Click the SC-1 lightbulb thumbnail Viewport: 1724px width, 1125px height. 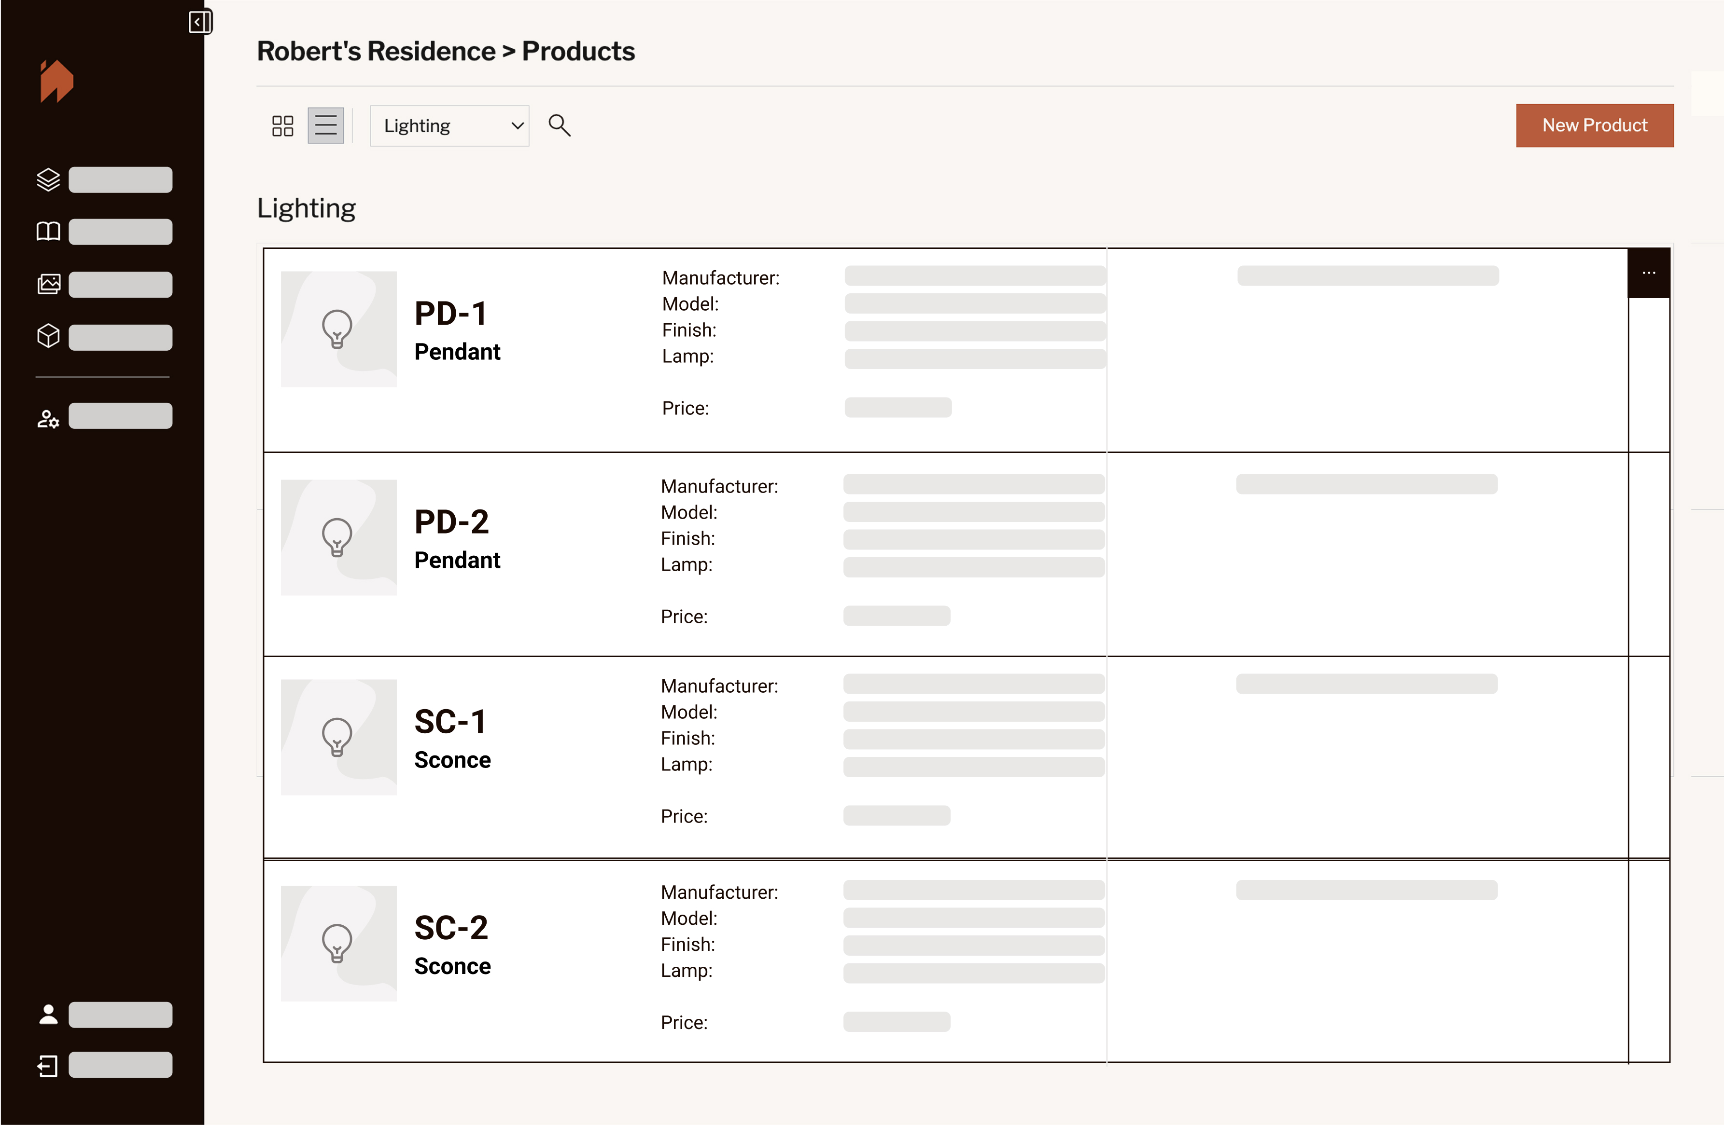click(337, 737)
